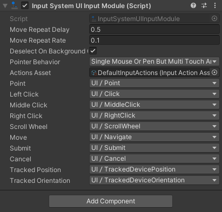222x212 pixels.
Task: Open the Left Click action dropdown
Action: click(154, 94)
